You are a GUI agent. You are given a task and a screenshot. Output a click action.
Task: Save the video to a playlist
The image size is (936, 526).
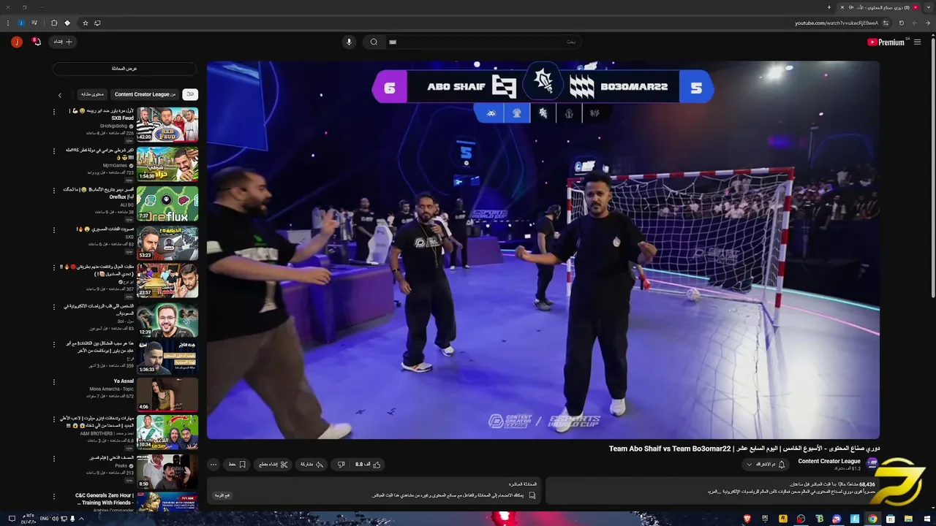tap(237, 464)
